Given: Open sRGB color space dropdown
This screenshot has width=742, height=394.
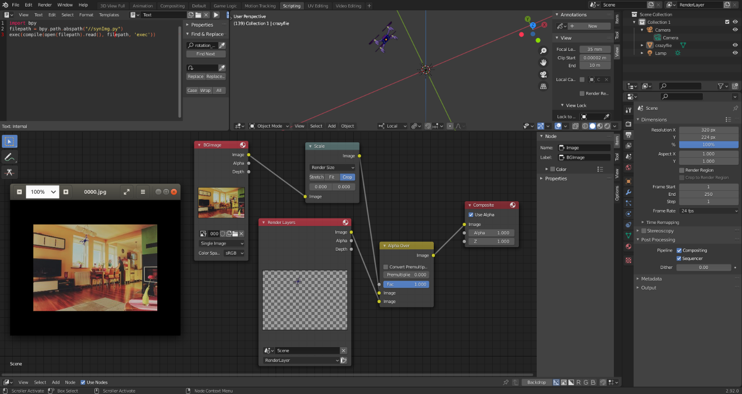Looking at the screenshot, I should pyautogui.click(x=234, y=253).
